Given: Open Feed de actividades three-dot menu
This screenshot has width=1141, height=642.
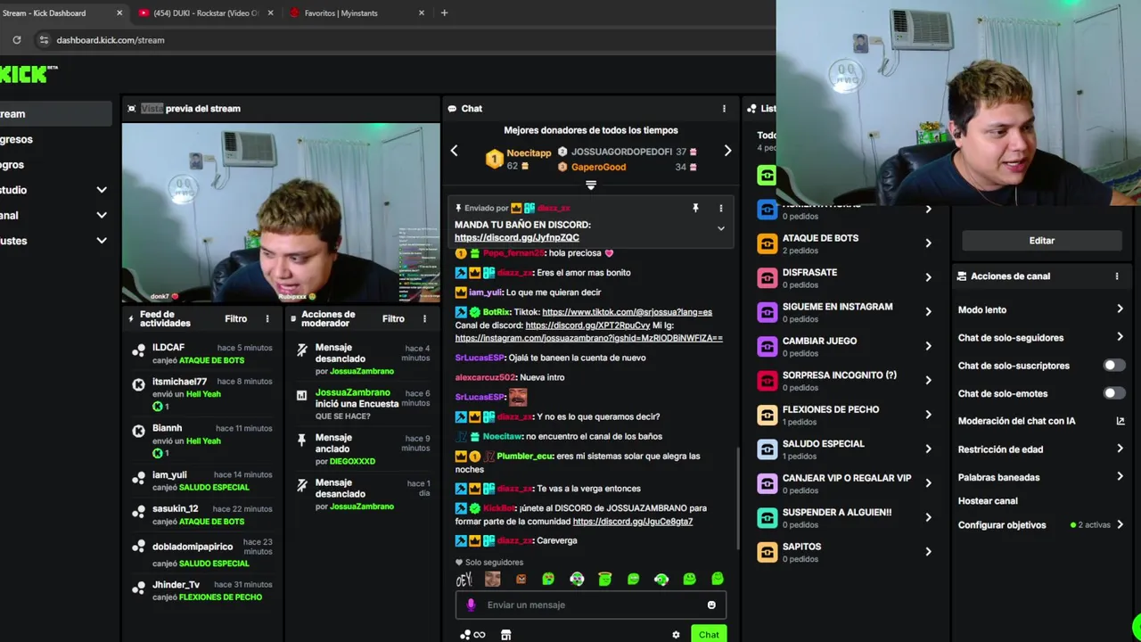Looking at the screenshot, I should pyautogui.click(x=267, y=318).
